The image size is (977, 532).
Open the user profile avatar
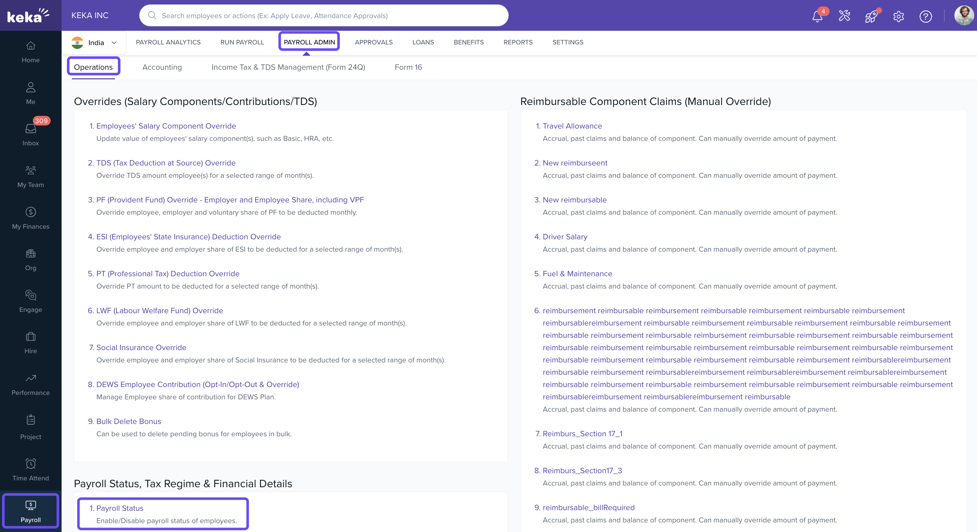pyautogui.click(x=963, y=15)
